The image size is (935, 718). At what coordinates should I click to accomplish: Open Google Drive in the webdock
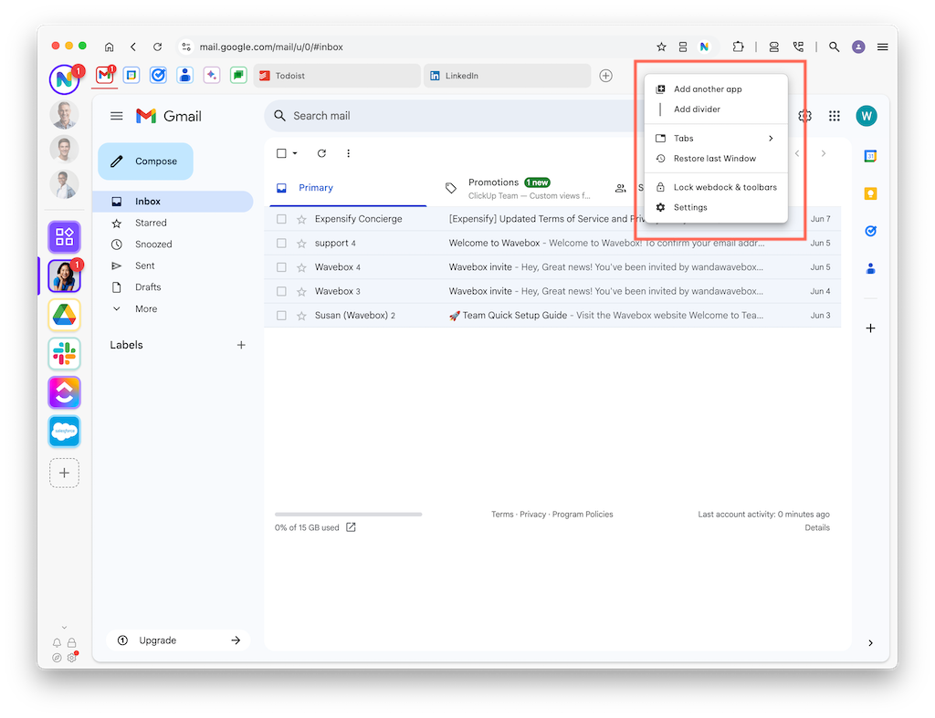65,315
